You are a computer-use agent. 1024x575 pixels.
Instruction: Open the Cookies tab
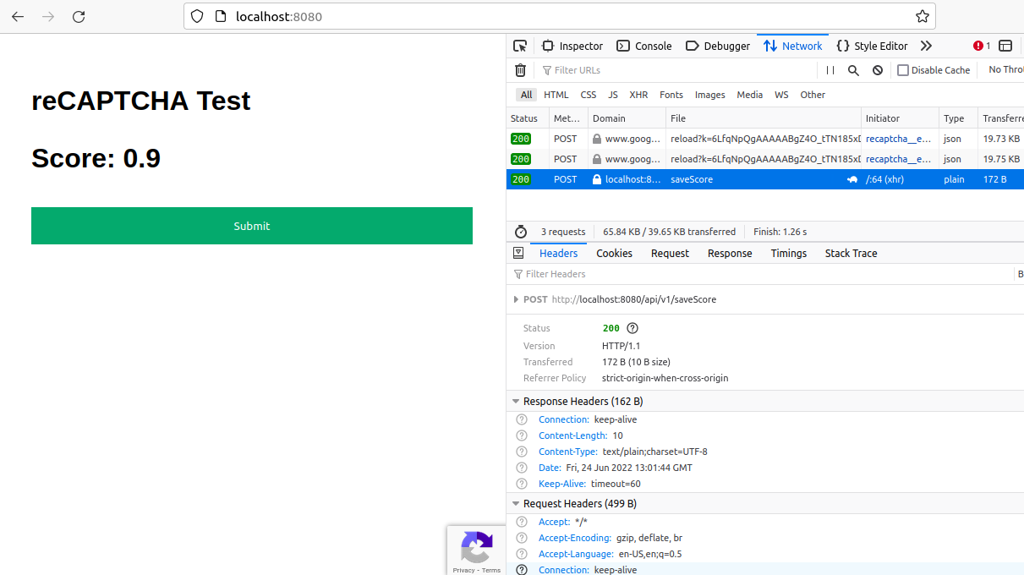614,253
